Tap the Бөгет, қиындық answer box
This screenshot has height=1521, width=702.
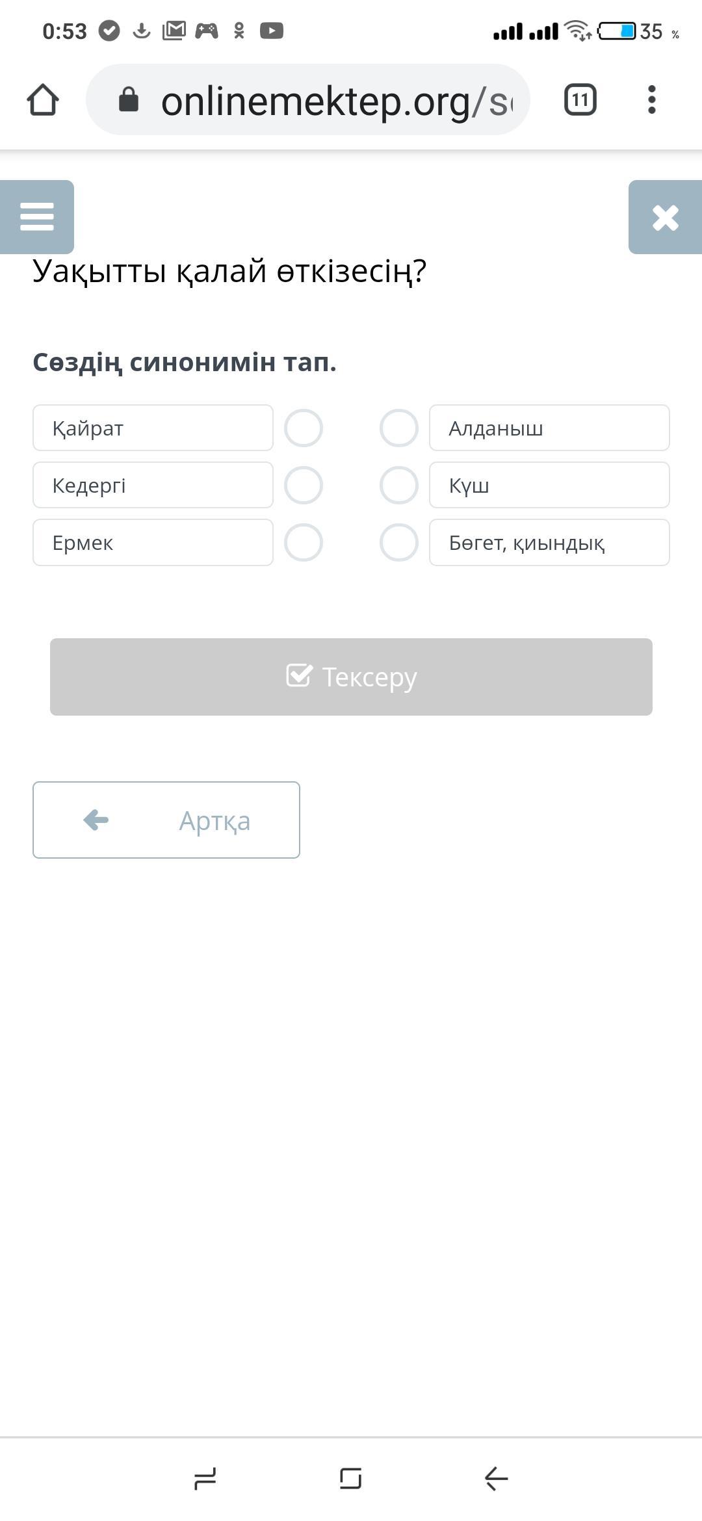coord(549,543)
